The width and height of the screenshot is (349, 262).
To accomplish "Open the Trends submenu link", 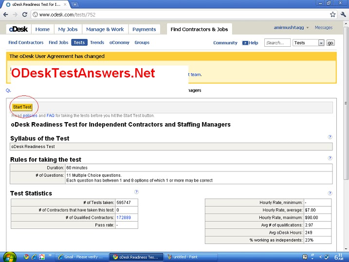I will pyautogui.click(x=97, y=42).
